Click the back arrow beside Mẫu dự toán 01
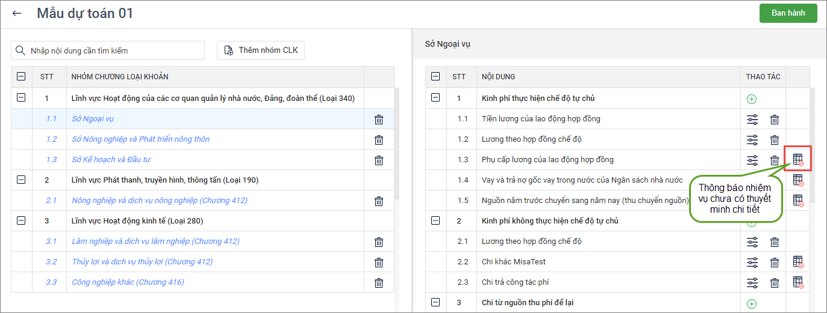 tap(17, 13)
